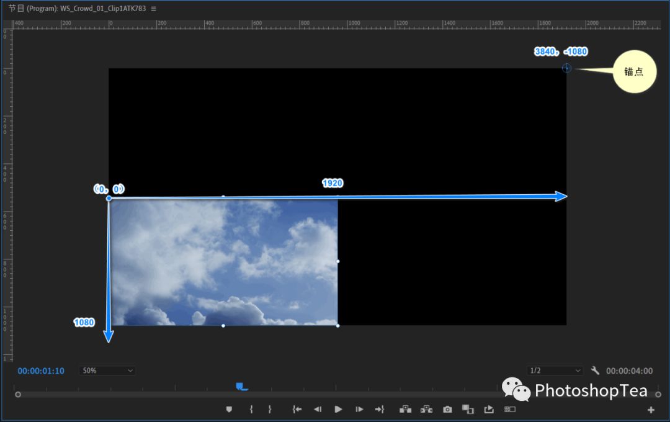Play the program monitor sequence
This screenshot has height=422, width=670.
[x=338, y=409]
